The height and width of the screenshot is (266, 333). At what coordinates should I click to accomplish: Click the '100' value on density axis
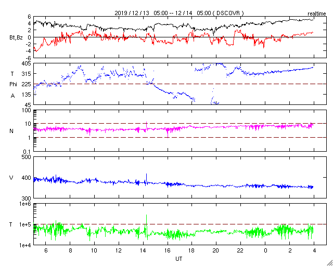pyautogui.click(x=27, y=111)
